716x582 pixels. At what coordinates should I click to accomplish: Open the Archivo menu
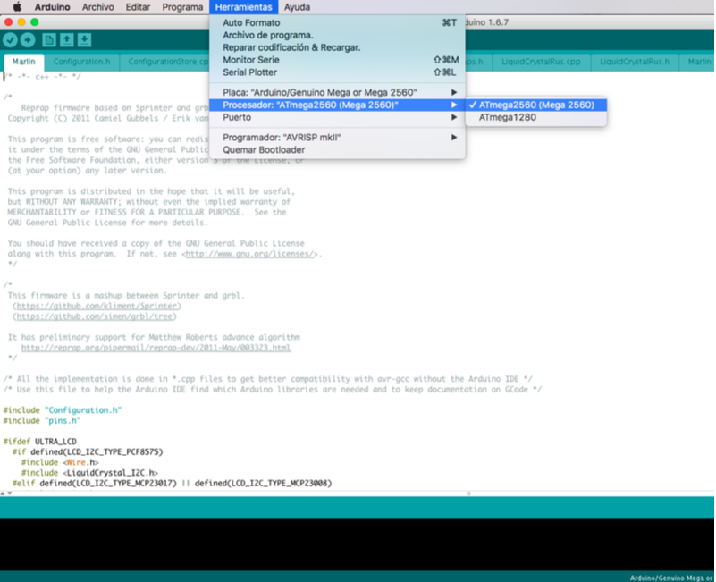coord(97,7)
